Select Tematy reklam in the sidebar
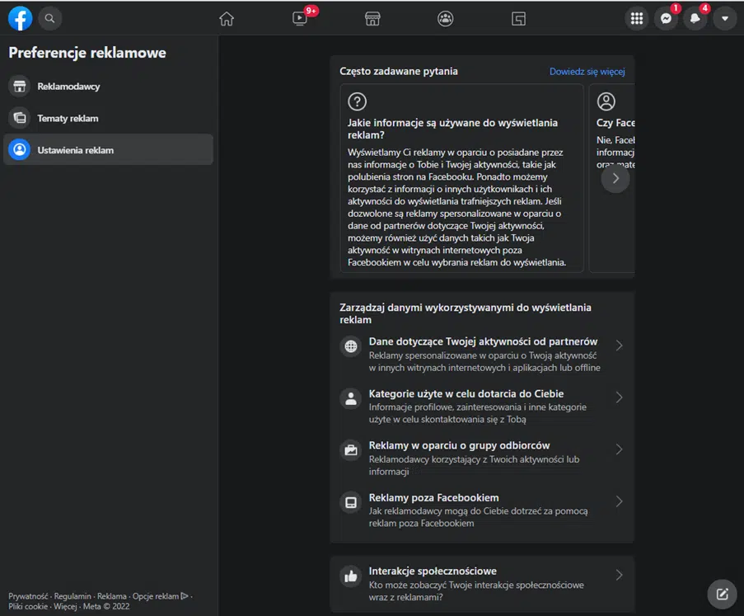 108,118
